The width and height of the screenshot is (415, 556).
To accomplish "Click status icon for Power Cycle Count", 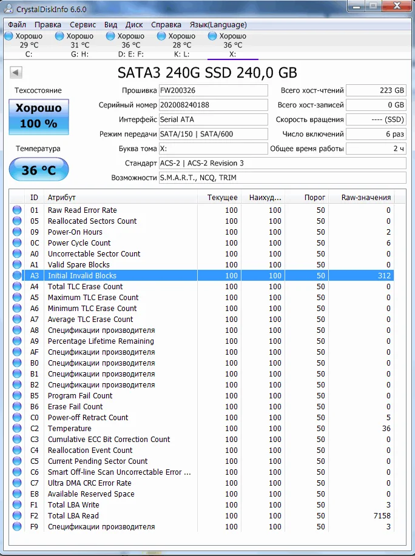I will pyautogui.click(x=17, y=243).
